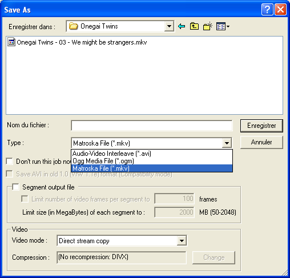
Task: Click the help question mark button
Action: [x=267, y=9]
